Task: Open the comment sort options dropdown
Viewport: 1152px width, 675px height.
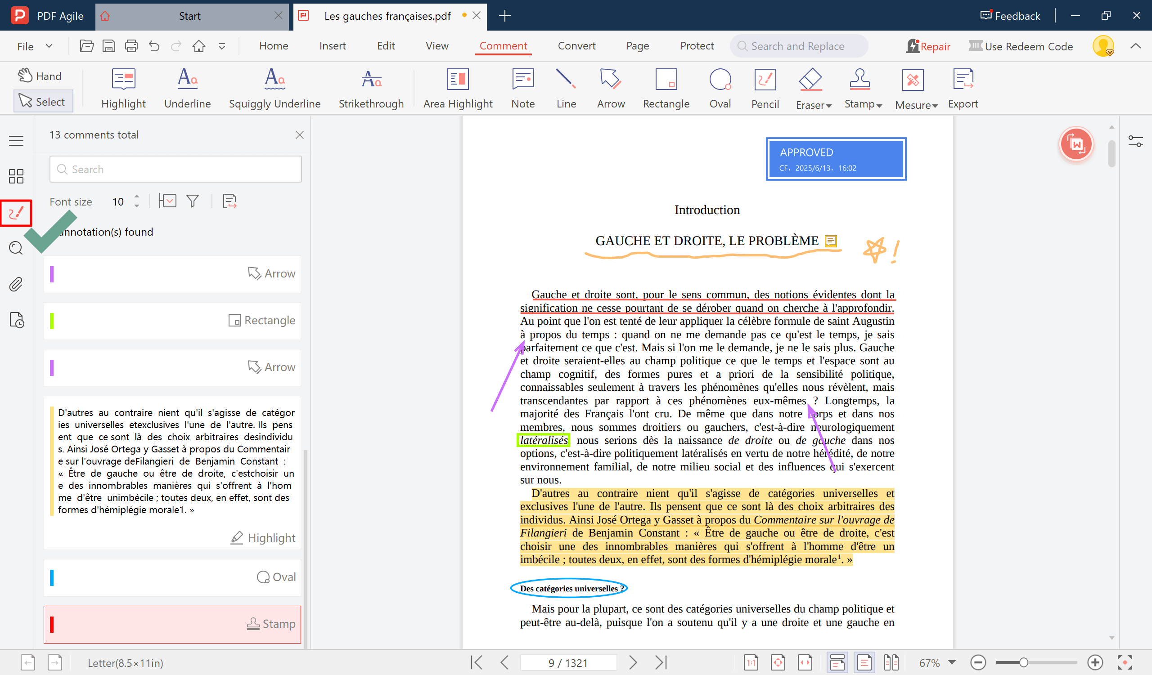Action: click(x=168, y=201)
